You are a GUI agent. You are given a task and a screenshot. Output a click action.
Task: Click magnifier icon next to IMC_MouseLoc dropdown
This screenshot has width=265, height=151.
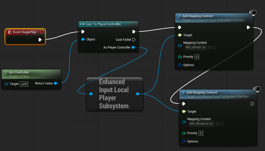coord(222,124)
